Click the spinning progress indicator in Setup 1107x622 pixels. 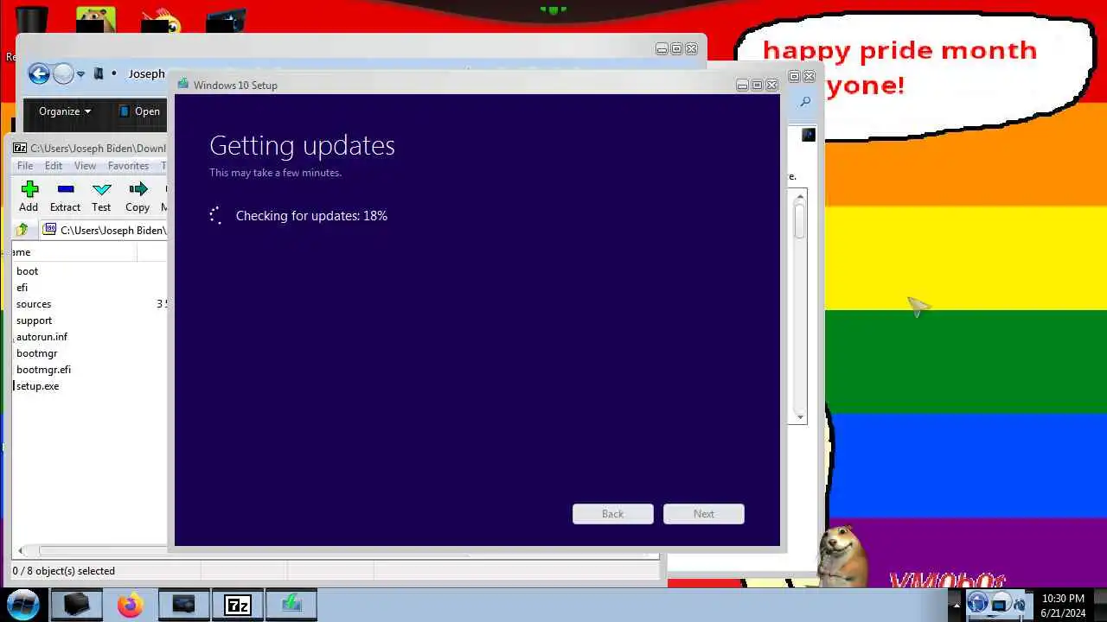216,216
